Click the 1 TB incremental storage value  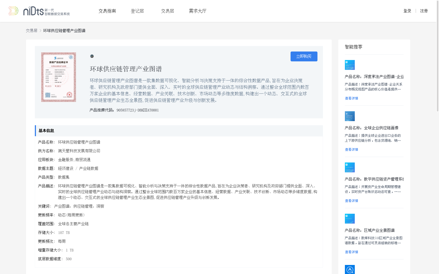(70, 250)
